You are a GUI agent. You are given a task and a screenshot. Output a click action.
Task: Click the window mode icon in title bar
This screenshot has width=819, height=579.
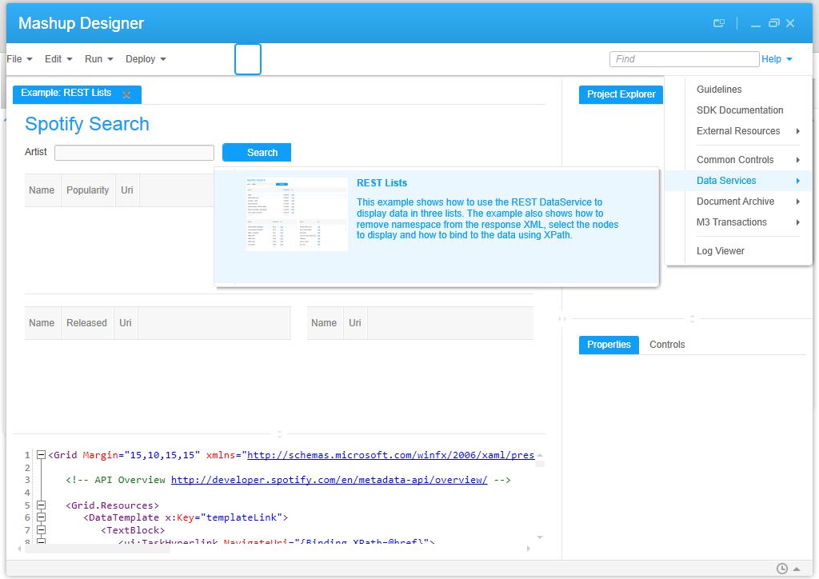[719, 23]
